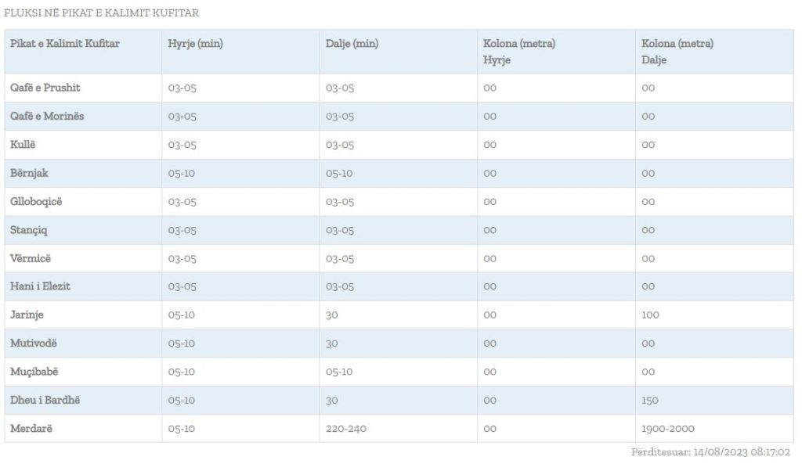
Task: Select the 'Hyrje (min)' column header
Action: coord(195,44)
